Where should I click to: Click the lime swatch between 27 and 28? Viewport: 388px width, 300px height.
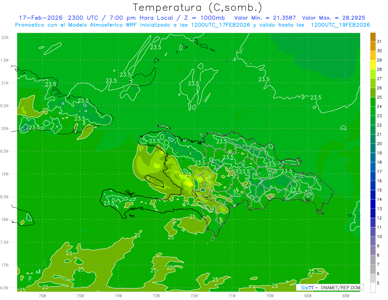coord(373,74)
